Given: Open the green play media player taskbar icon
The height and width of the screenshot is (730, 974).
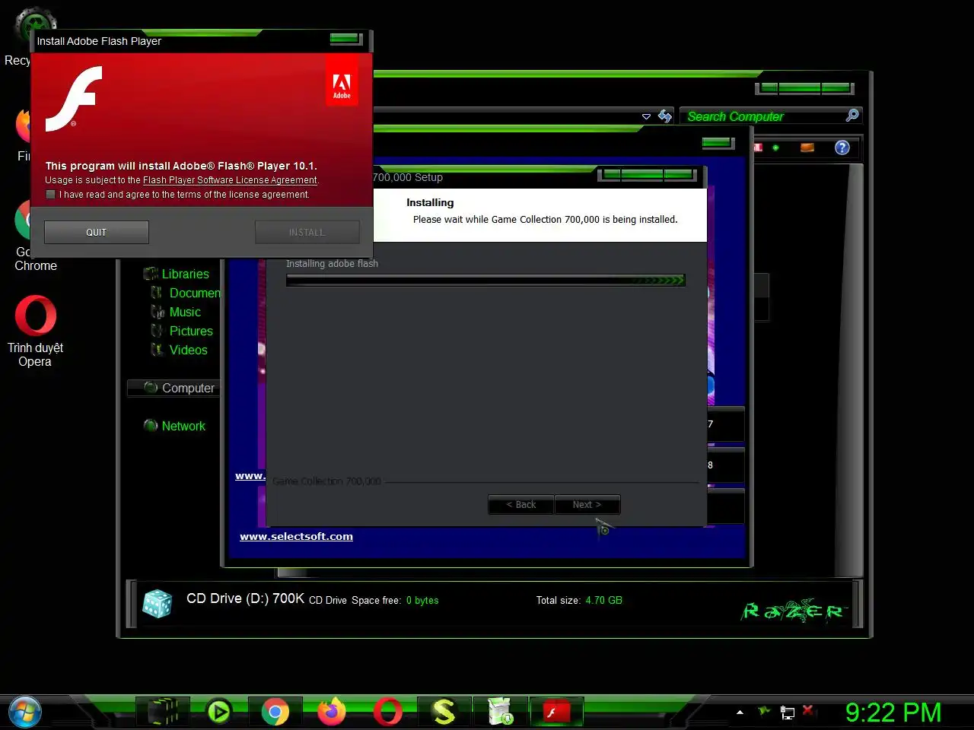Looking at the screenshot, I should pos(219,712).
